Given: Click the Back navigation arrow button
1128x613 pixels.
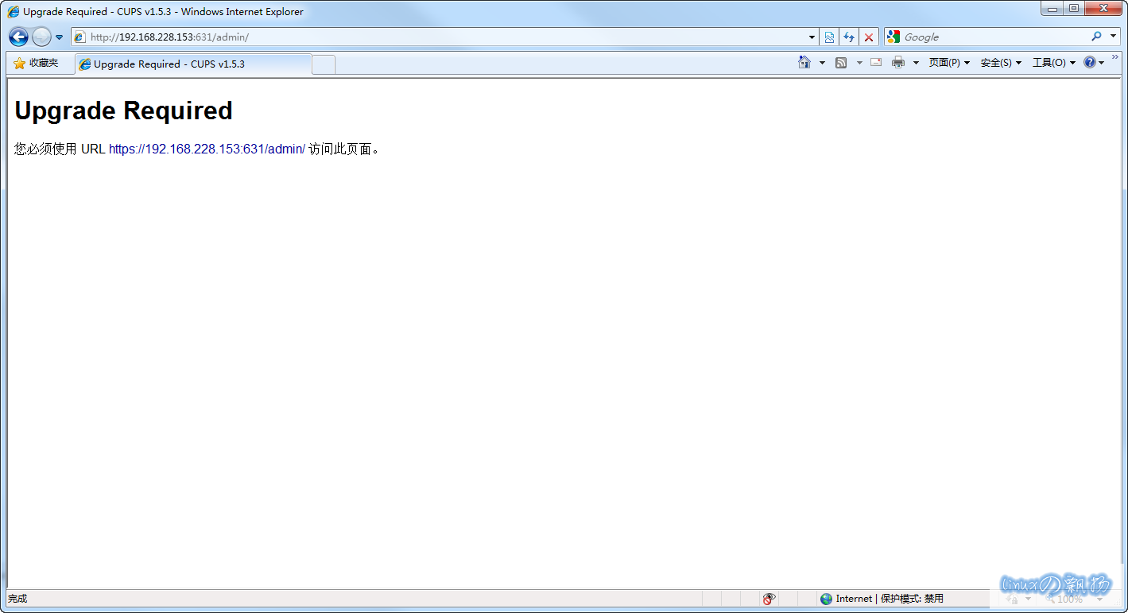Looking at the screenshot, I should pos(18,37).
